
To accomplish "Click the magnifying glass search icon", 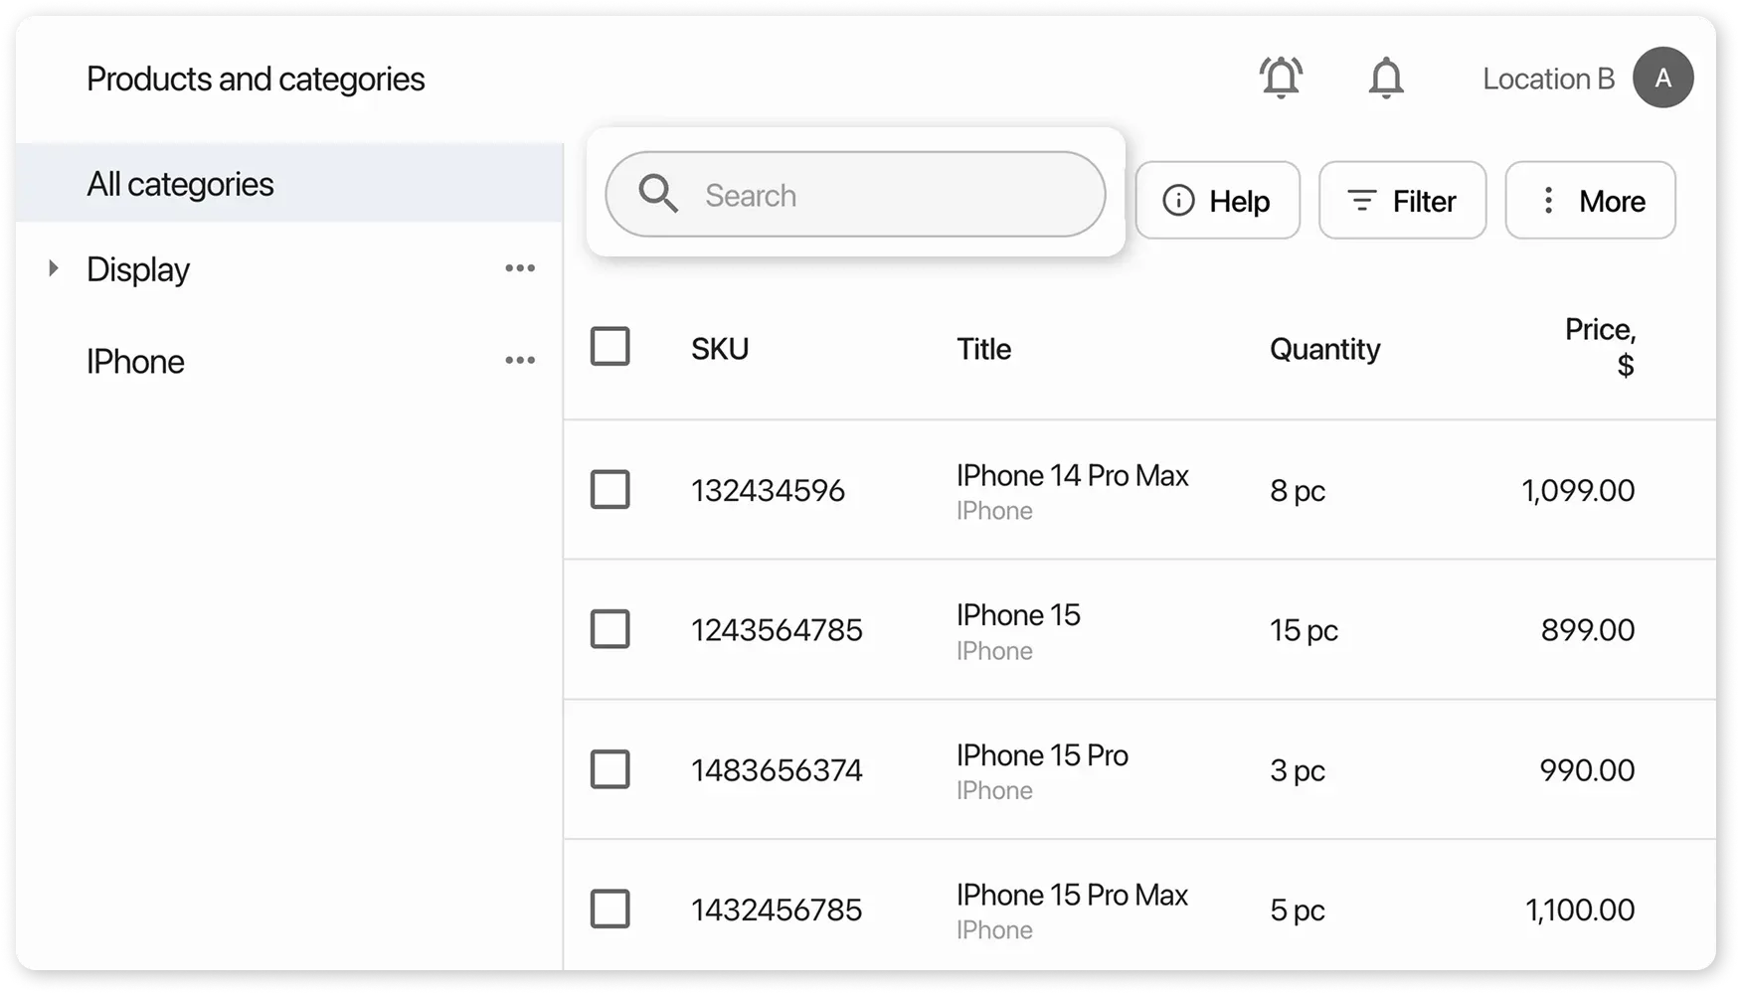I will (x=657, y=194).
